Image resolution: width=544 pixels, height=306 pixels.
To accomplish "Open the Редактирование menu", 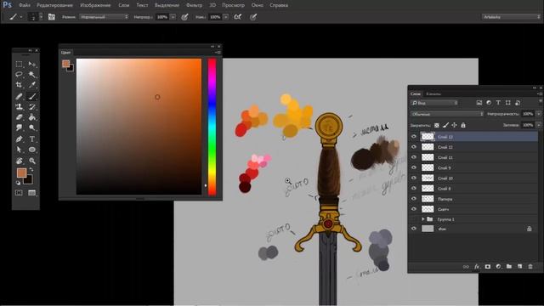I will click(54, 5).
